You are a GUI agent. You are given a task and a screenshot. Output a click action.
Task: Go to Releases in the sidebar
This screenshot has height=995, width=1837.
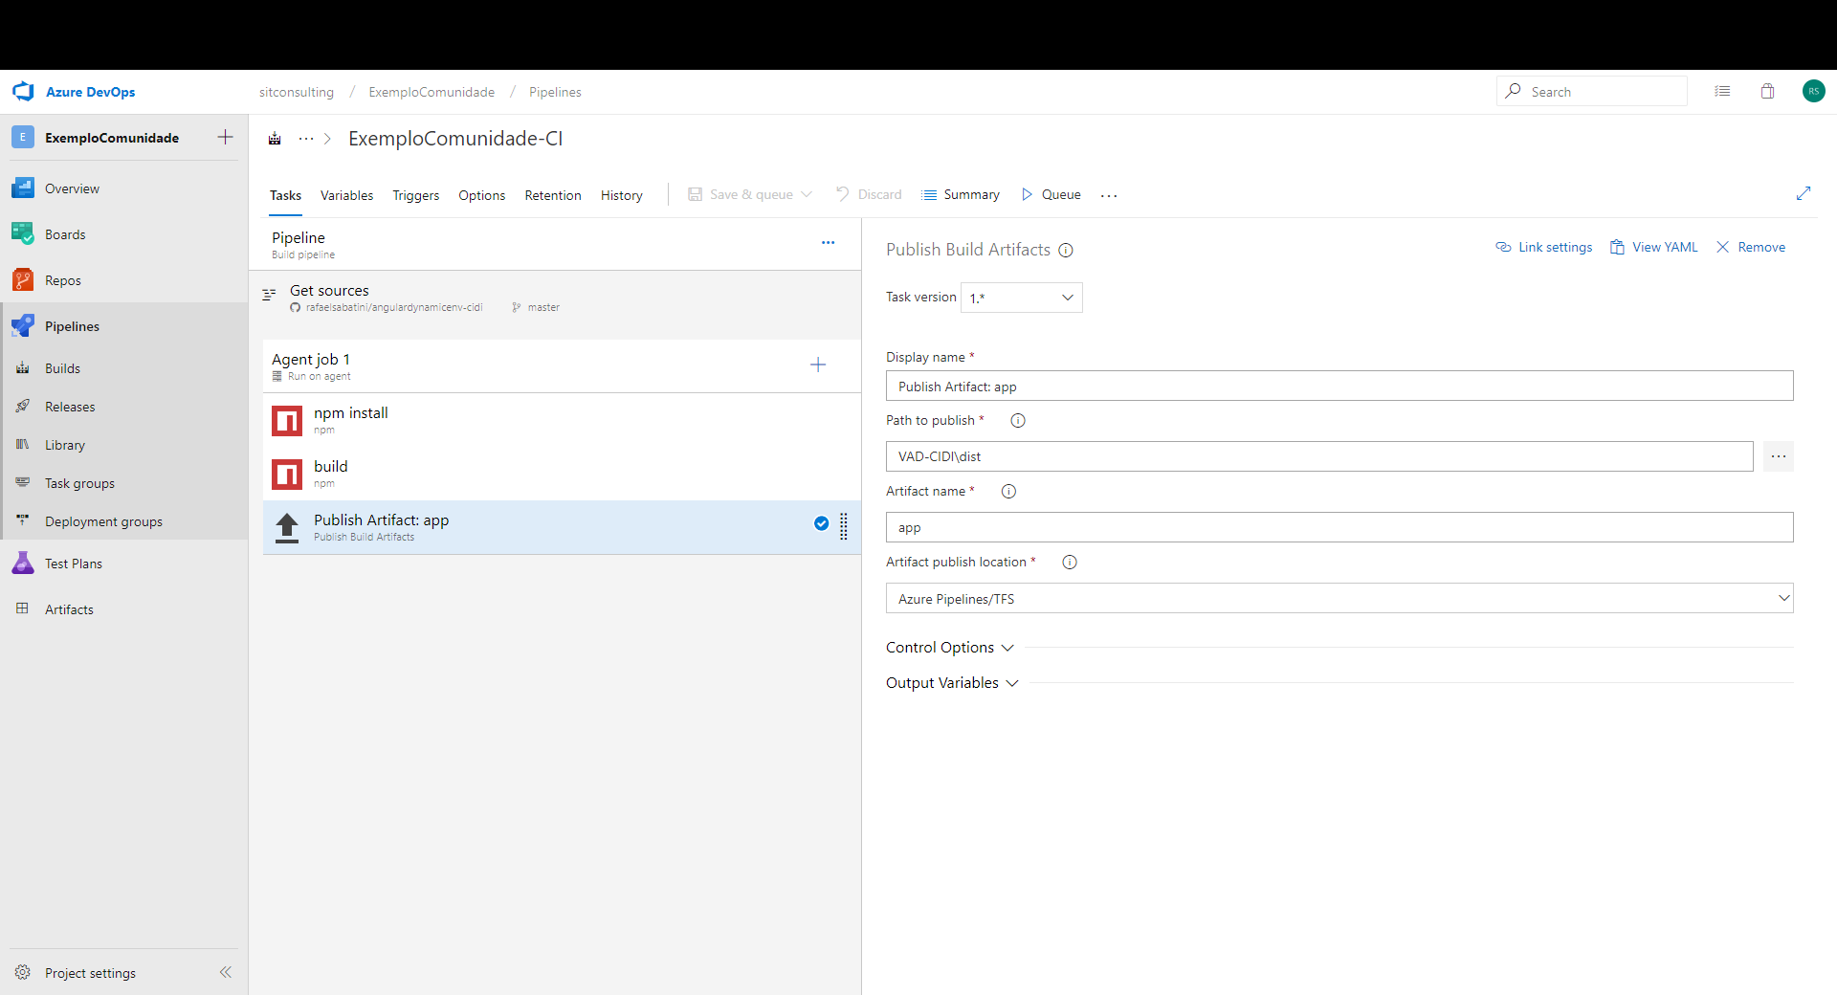pyautogui.click(x=70, y=406)
